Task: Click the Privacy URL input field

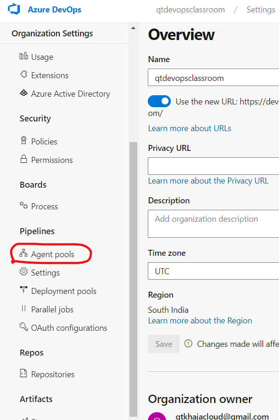Action: [213, 166]
